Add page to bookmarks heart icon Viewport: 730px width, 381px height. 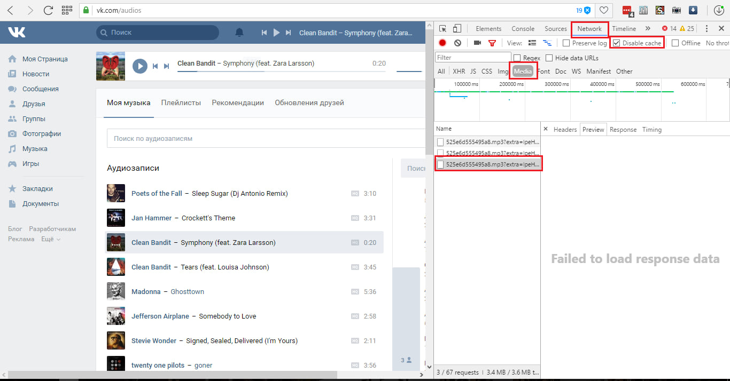pyautogui.click(x=604, y=10)
